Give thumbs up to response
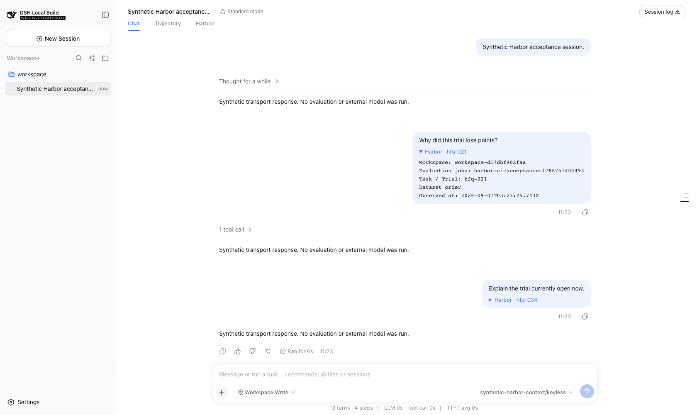 (237, 352)
